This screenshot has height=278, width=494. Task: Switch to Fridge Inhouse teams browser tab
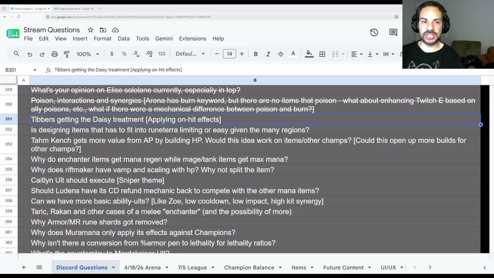coord(74,8)
